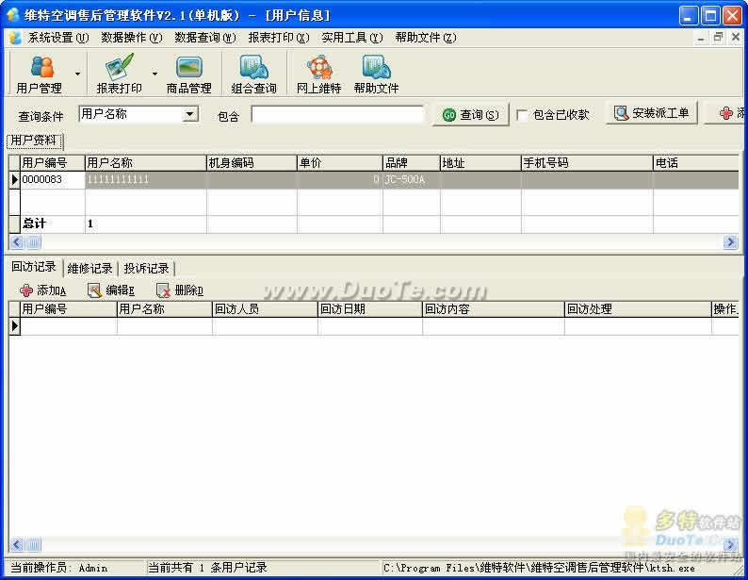Click the red plus add button at toolbar right
The image size is (748, 580).
726,113
